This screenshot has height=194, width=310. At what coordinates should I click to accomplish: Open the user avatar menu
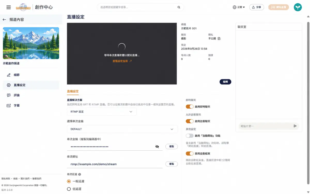(298, 7)
